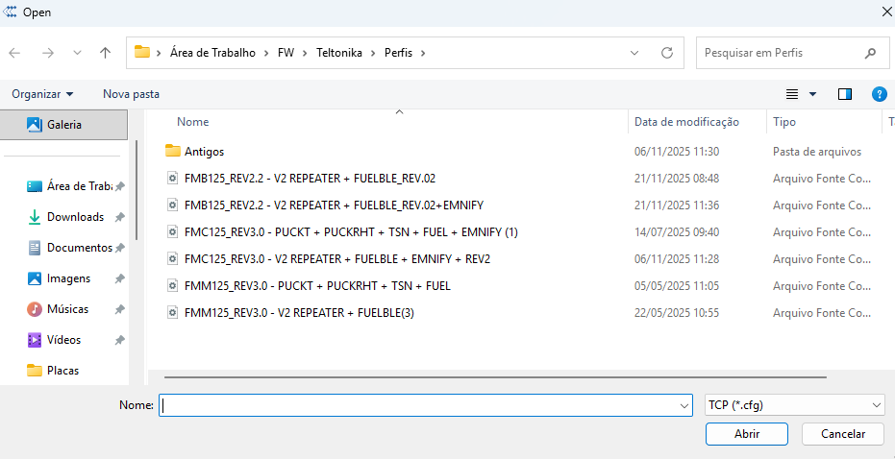Click the Cancelar button
The width and height of the screenshot is (895, 459).
click(844, 434)
